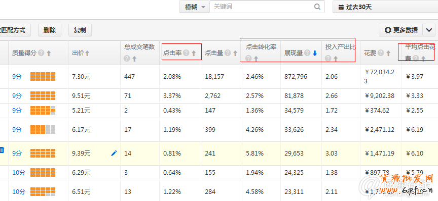Sort by 投入产出比 using its arrow
Screen dimensions: 438x201
tap(336, 59)
